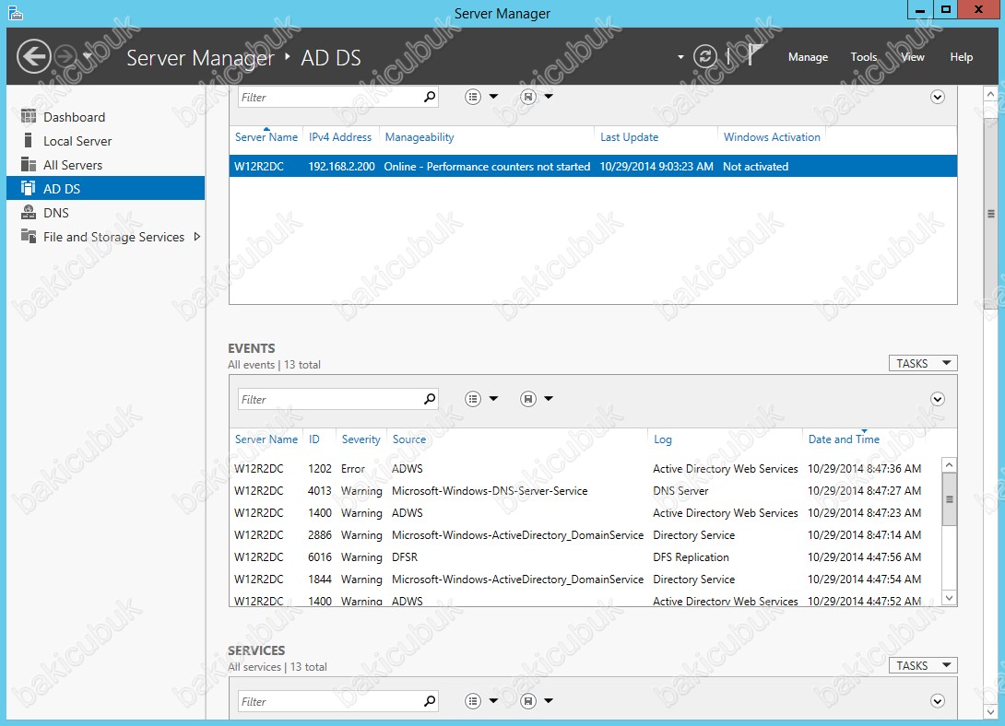Click the Events list scroll up arrow
The width and height of the screenshot is (1005, 726).
(950, 464)
